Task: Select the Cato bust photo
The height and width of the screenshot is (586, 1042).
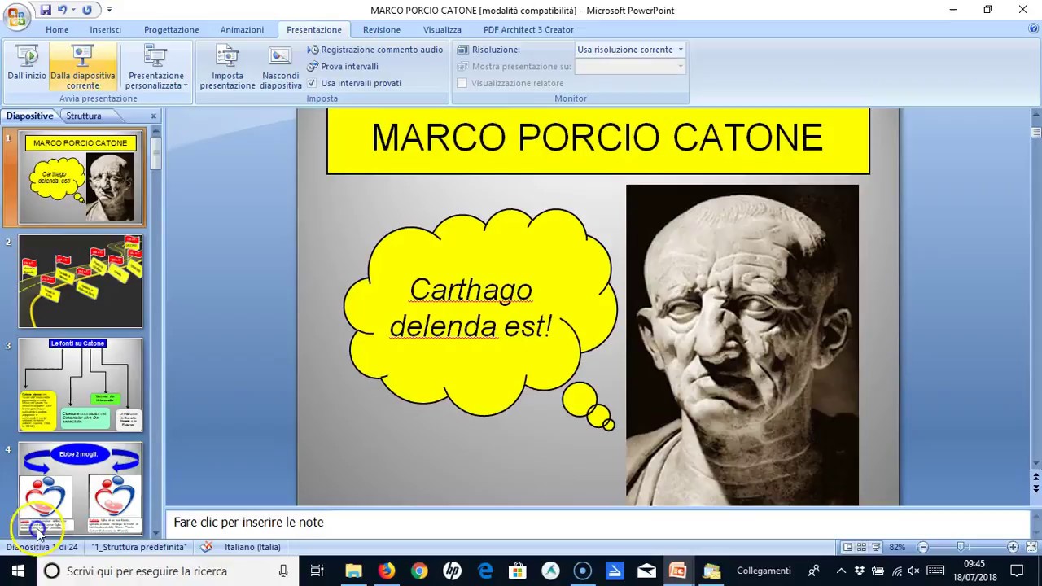Action: click(742, 345)
